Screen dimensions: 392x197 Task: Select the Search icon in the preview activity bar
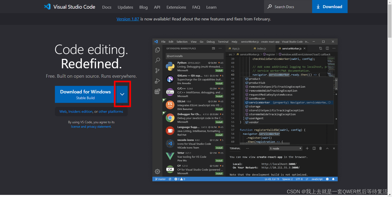click(157, 60)
